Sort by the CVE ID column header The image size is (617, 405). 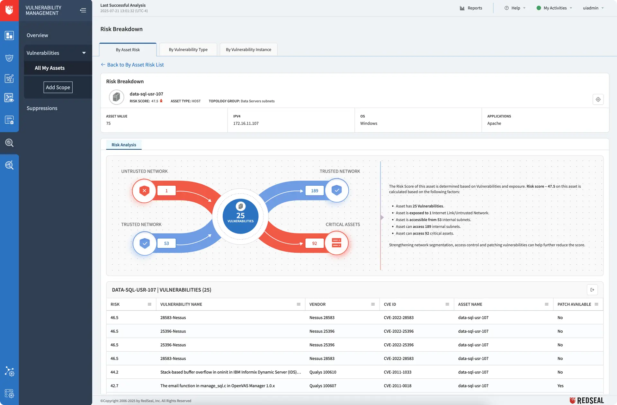[390, 304]
